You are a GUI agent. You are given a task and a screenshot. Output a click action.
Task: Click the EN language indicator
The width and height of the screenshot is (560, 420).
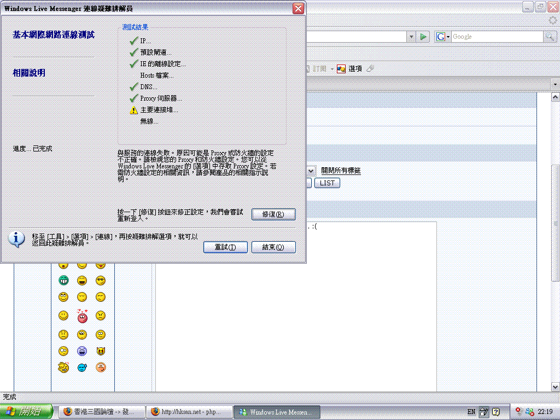pyautogui.click(x=471, y=412)
